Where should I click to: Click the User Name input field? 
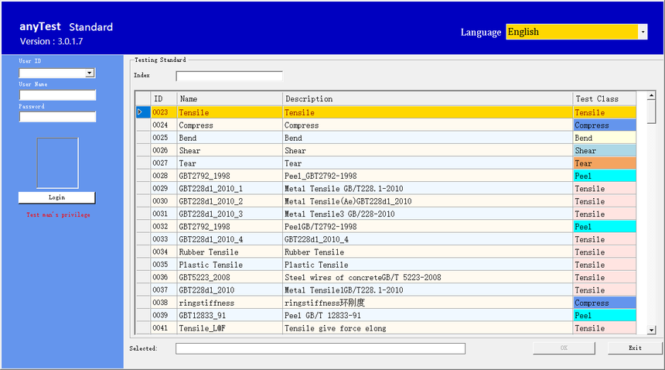(57, 95)
